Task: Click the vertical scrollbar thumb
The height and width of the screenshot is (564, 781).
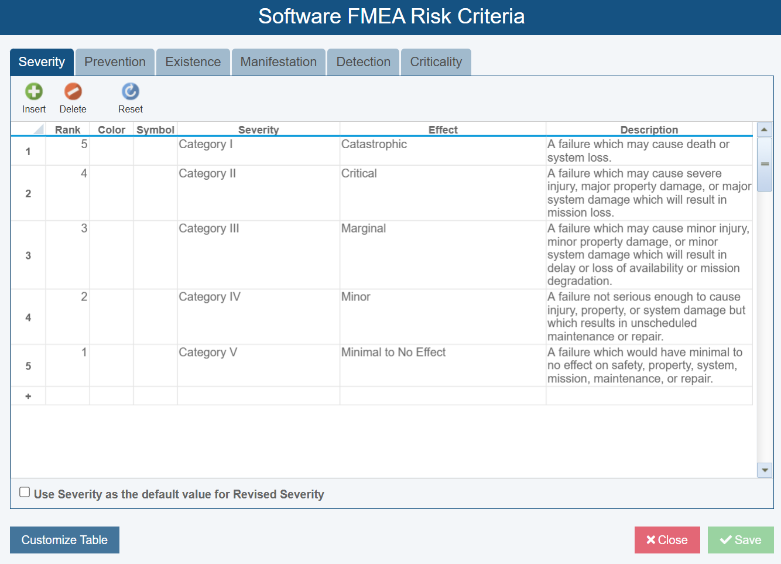Action: point(765,165)
